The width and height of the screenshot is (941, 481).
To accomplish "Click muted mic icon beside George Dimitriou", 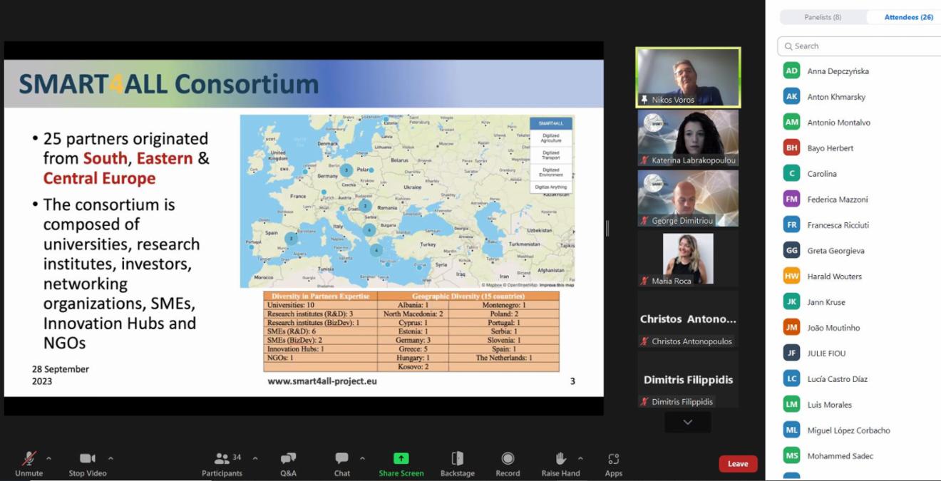I will click(x=644, y=221).
